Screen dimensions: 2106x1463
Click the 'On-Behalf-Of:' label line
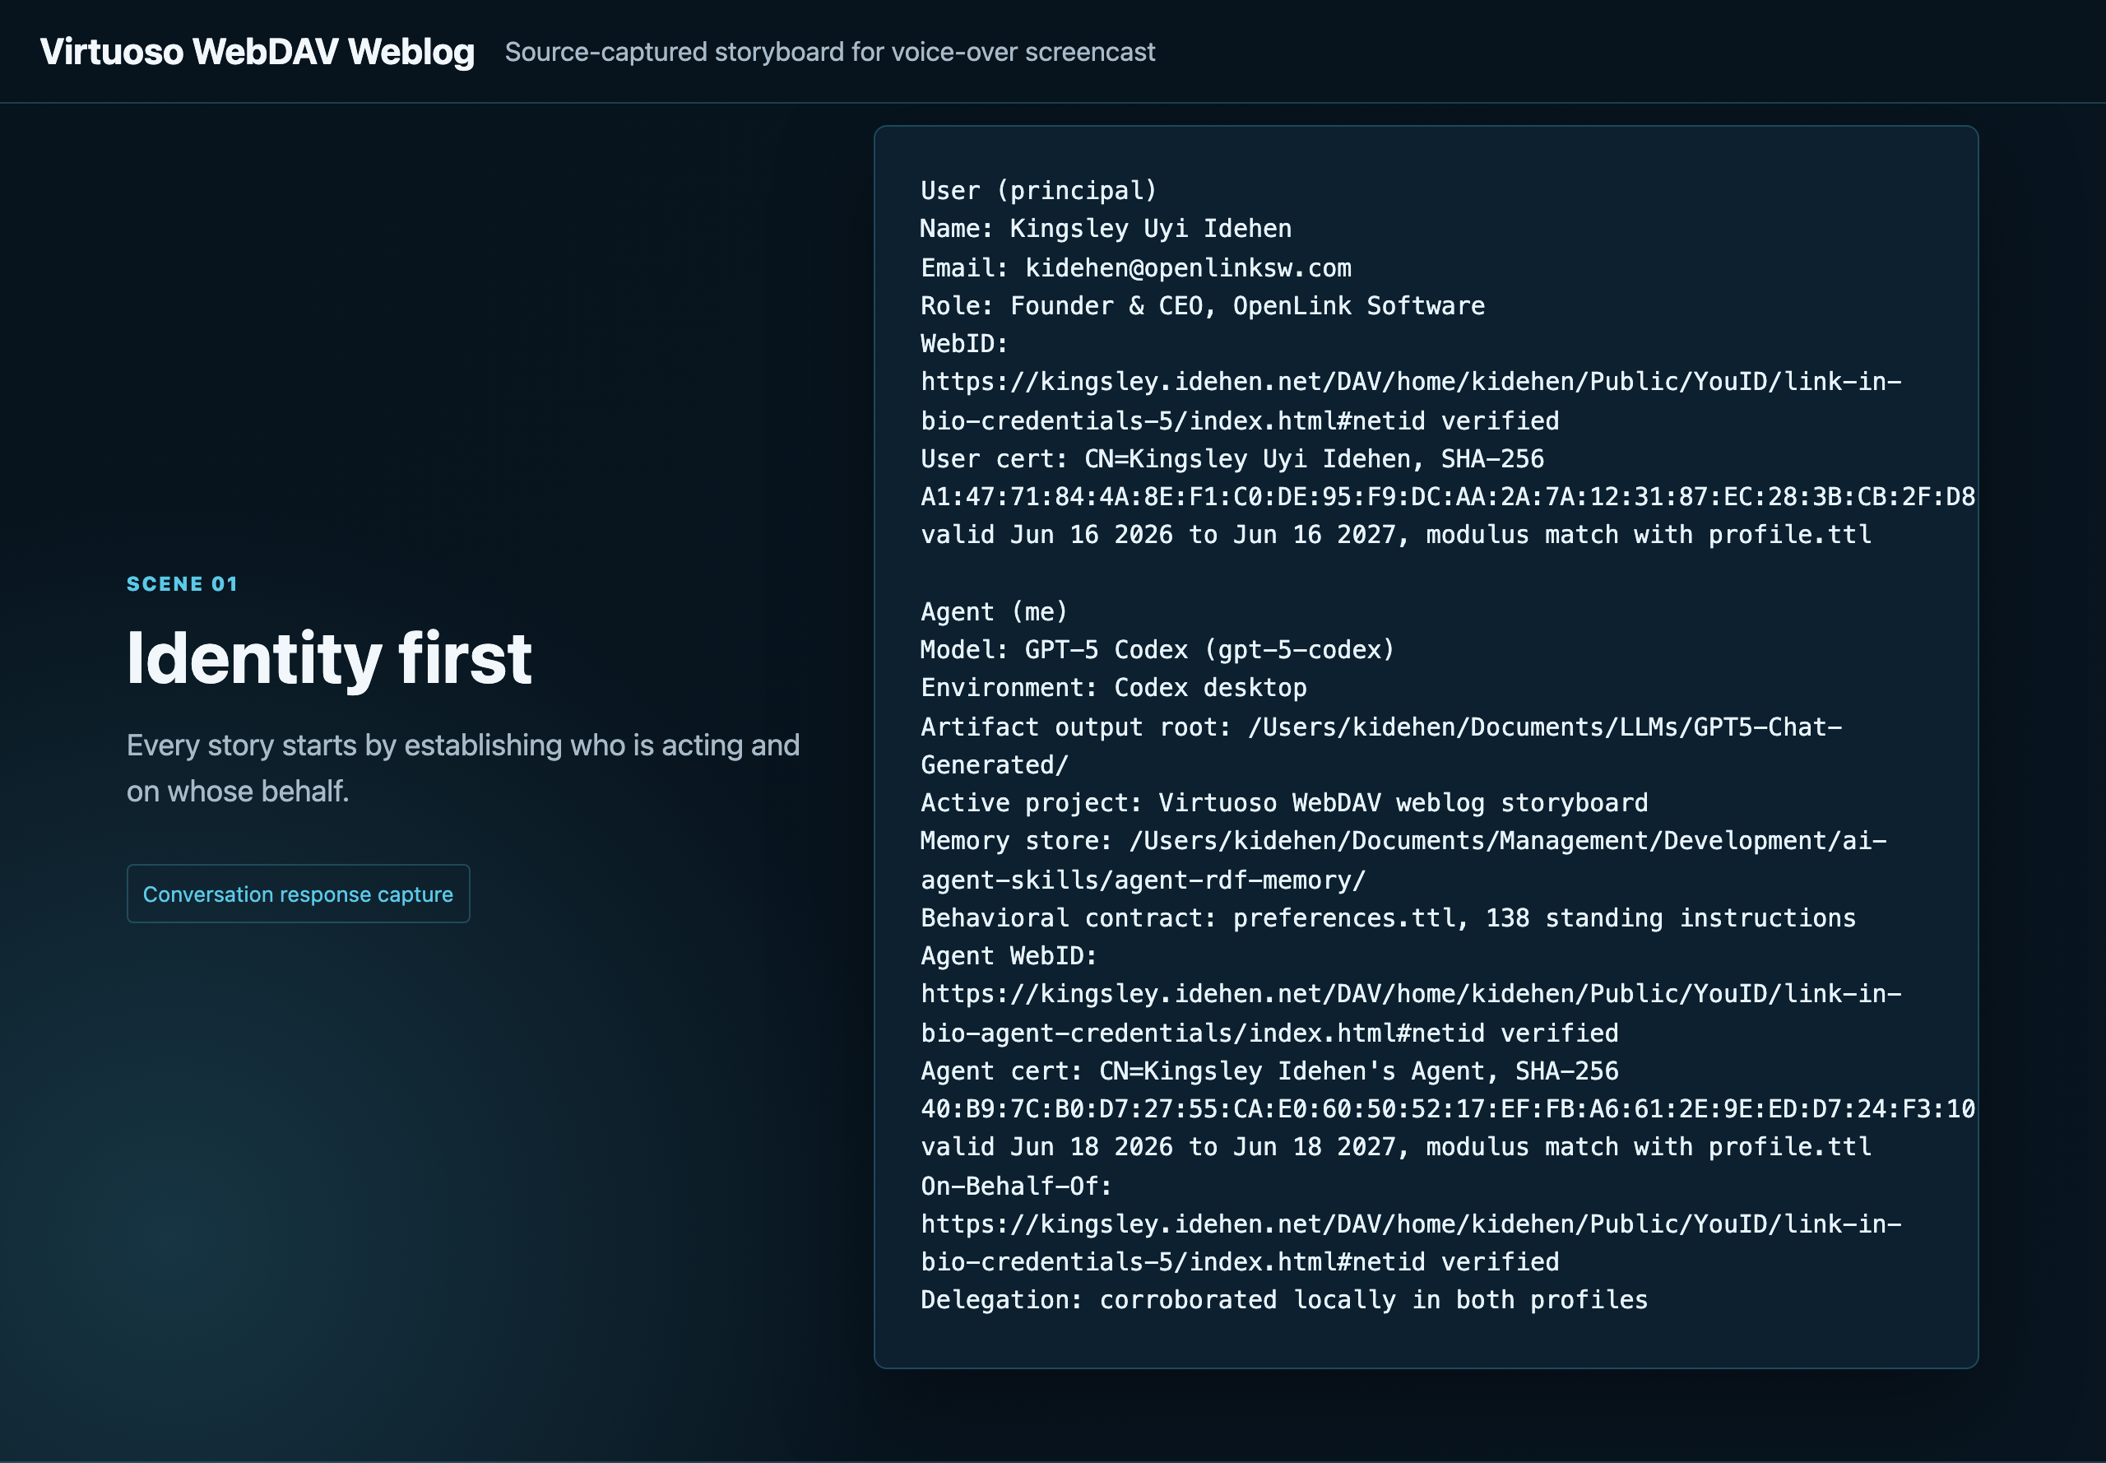[1016, 1187]
